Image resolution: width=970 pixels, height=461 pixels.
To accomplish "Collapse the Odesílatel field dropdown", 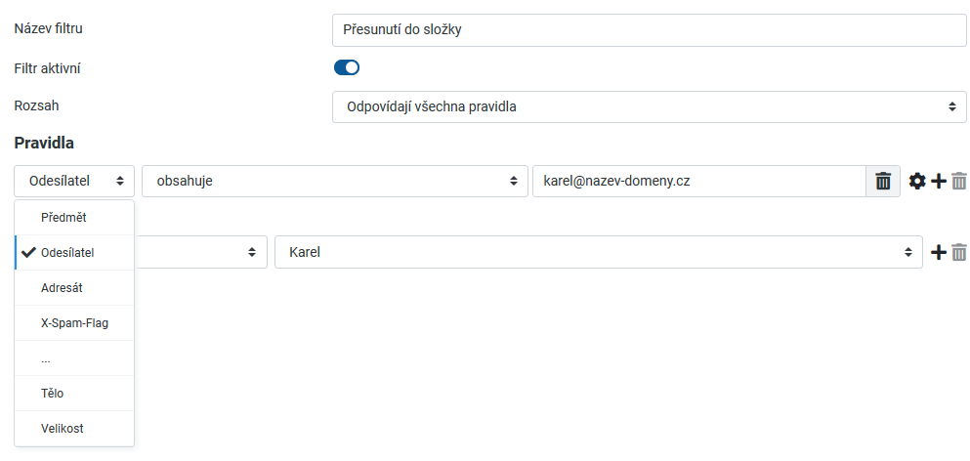I will point(74,181).
